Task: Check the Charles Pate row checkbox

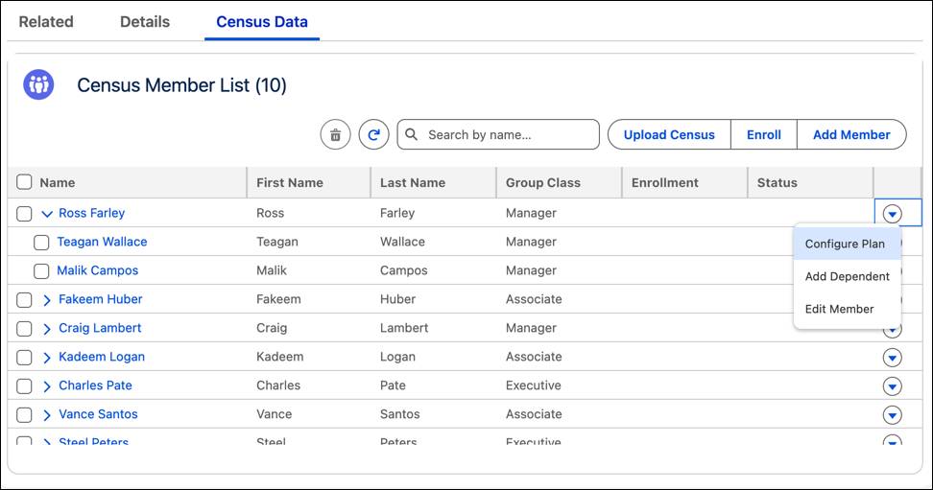Action: 24,385
